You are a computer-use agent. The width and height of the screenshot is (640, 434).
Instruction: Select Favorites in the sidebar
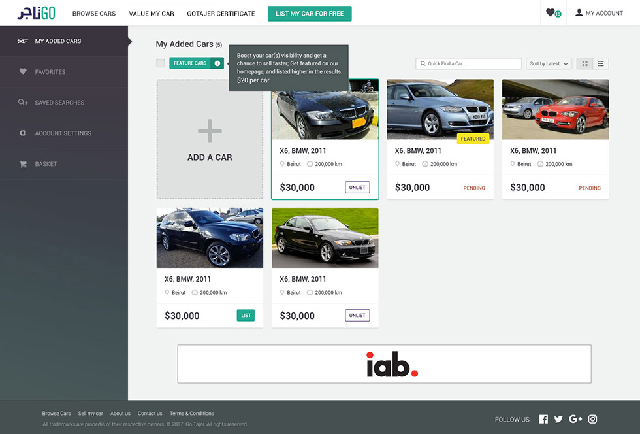(x=64, y=71)
